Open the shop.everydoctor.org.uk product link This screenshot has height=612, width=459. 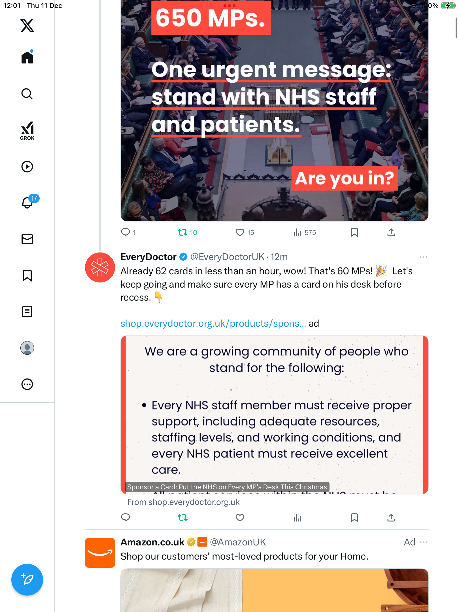click(213, 324)
